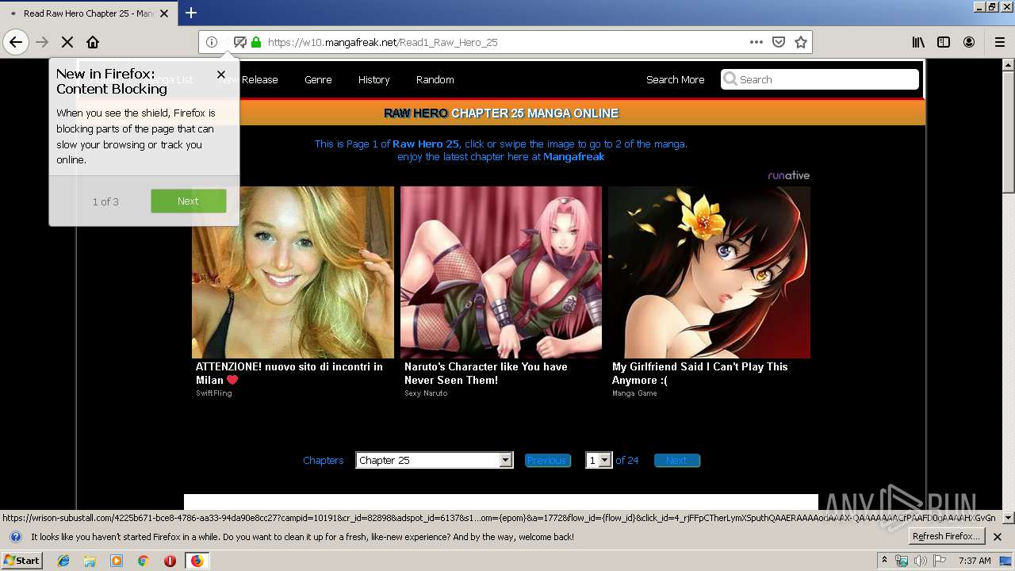
Task: Click the 7:37 AM clock
Action: 975,561
